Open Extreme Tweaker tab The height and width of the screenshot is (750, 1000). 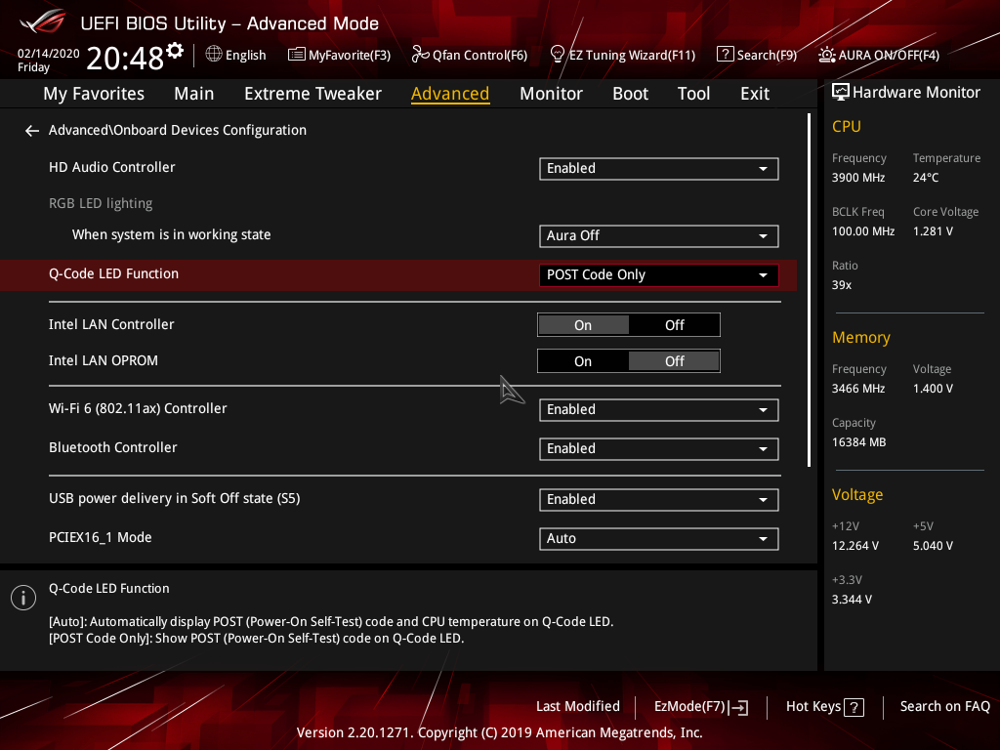point(312,94)
